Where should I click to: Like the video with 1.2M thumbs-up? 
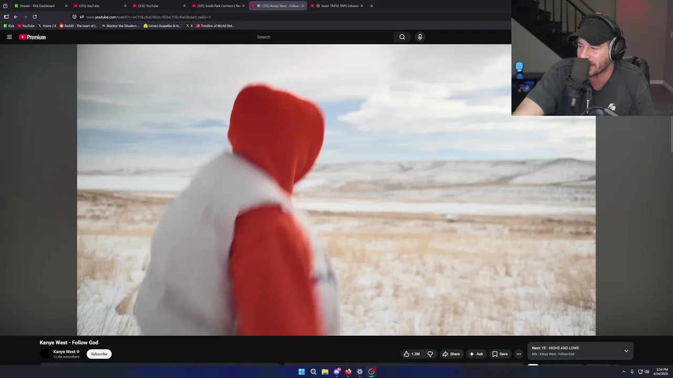[x=412, y=354]
